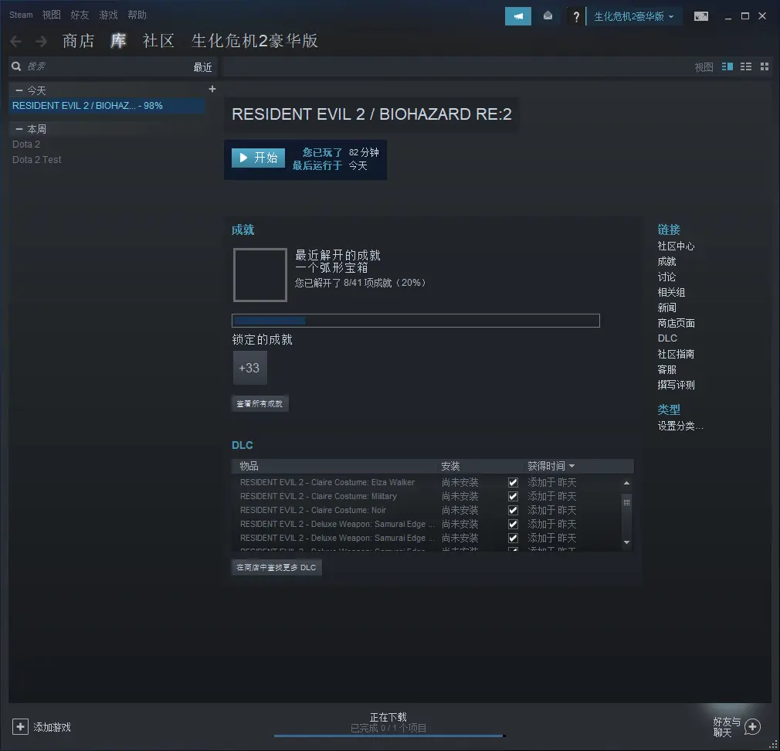Click the Claire Costume: Elza Walker row name
The image size is (780, 751).
[327, 482]
